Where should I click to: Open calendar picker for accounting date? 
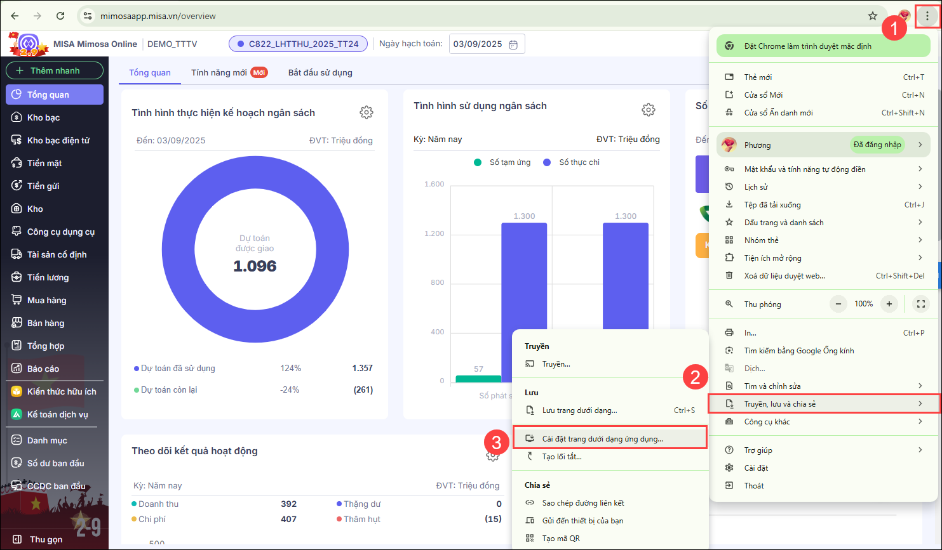[x=513, y=44]
